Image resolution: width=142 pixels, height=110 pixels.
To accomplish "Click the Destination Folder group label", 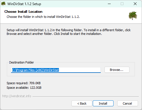I will click(x=22, y=62).
